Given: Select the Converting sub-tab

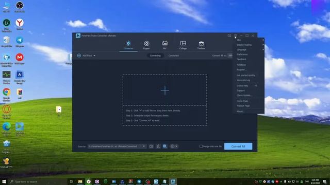Looking at the screenshot, I should point(155,55).
